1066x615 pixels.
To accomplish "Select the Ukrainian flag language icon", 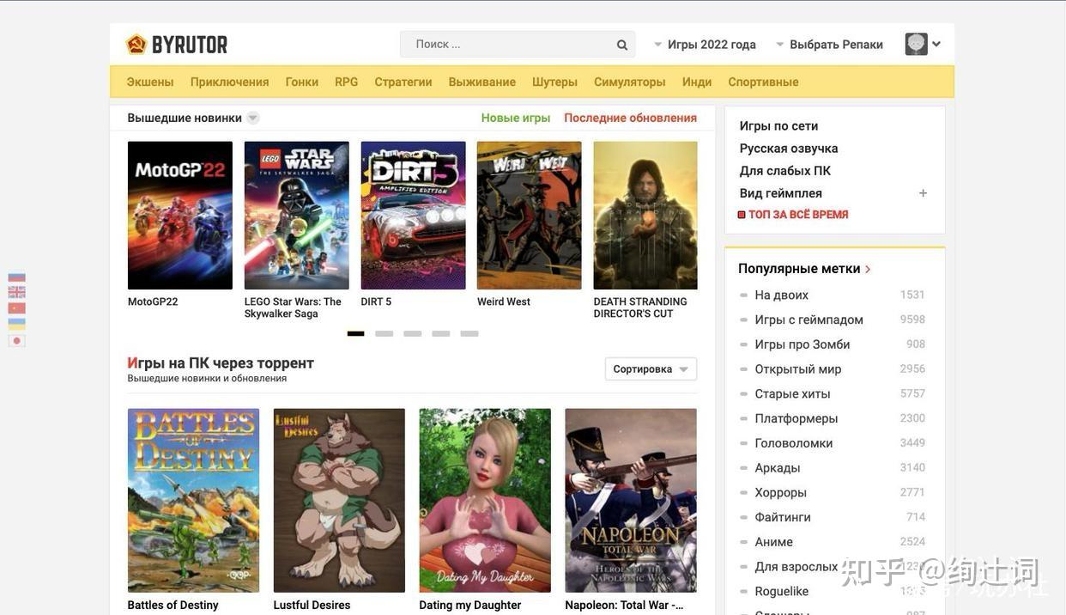I will tap(16, 324).
